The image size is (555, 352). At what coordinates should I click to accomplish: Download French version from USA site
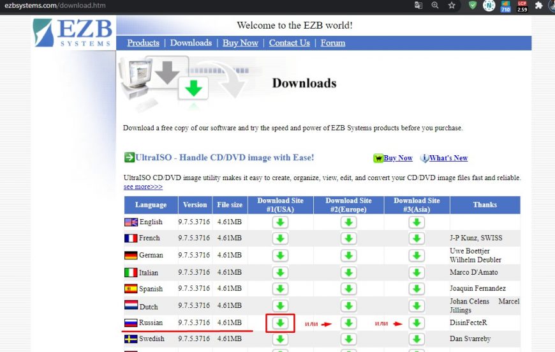[x=280, y=238]
